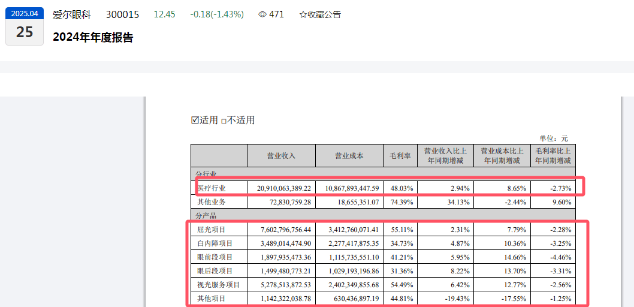Viewport: 634px width, 307px height.
Task: Check the 不适用 checkbox
Action: pos(223,121)
